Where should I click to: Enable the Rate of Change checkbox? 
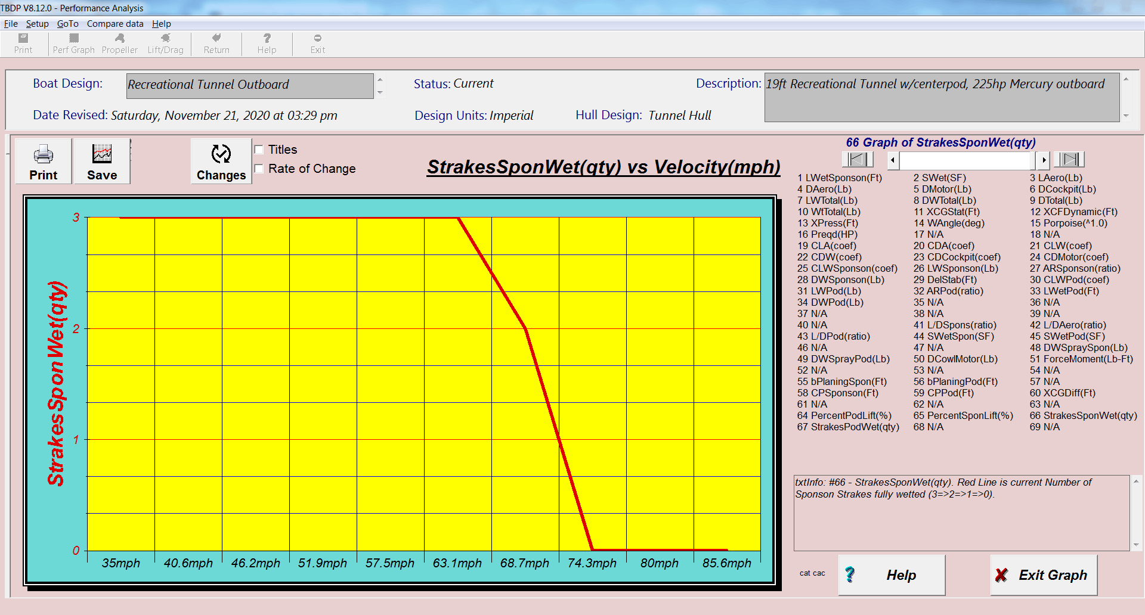[x=259, y=169]
